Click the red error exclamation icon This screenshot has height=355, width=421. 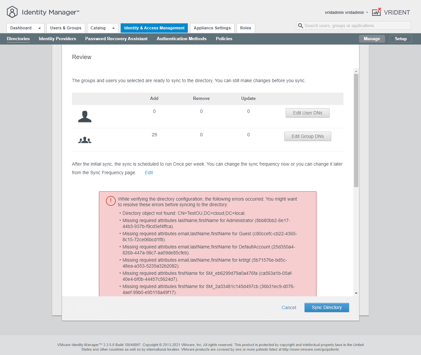[x=111, y=201]
